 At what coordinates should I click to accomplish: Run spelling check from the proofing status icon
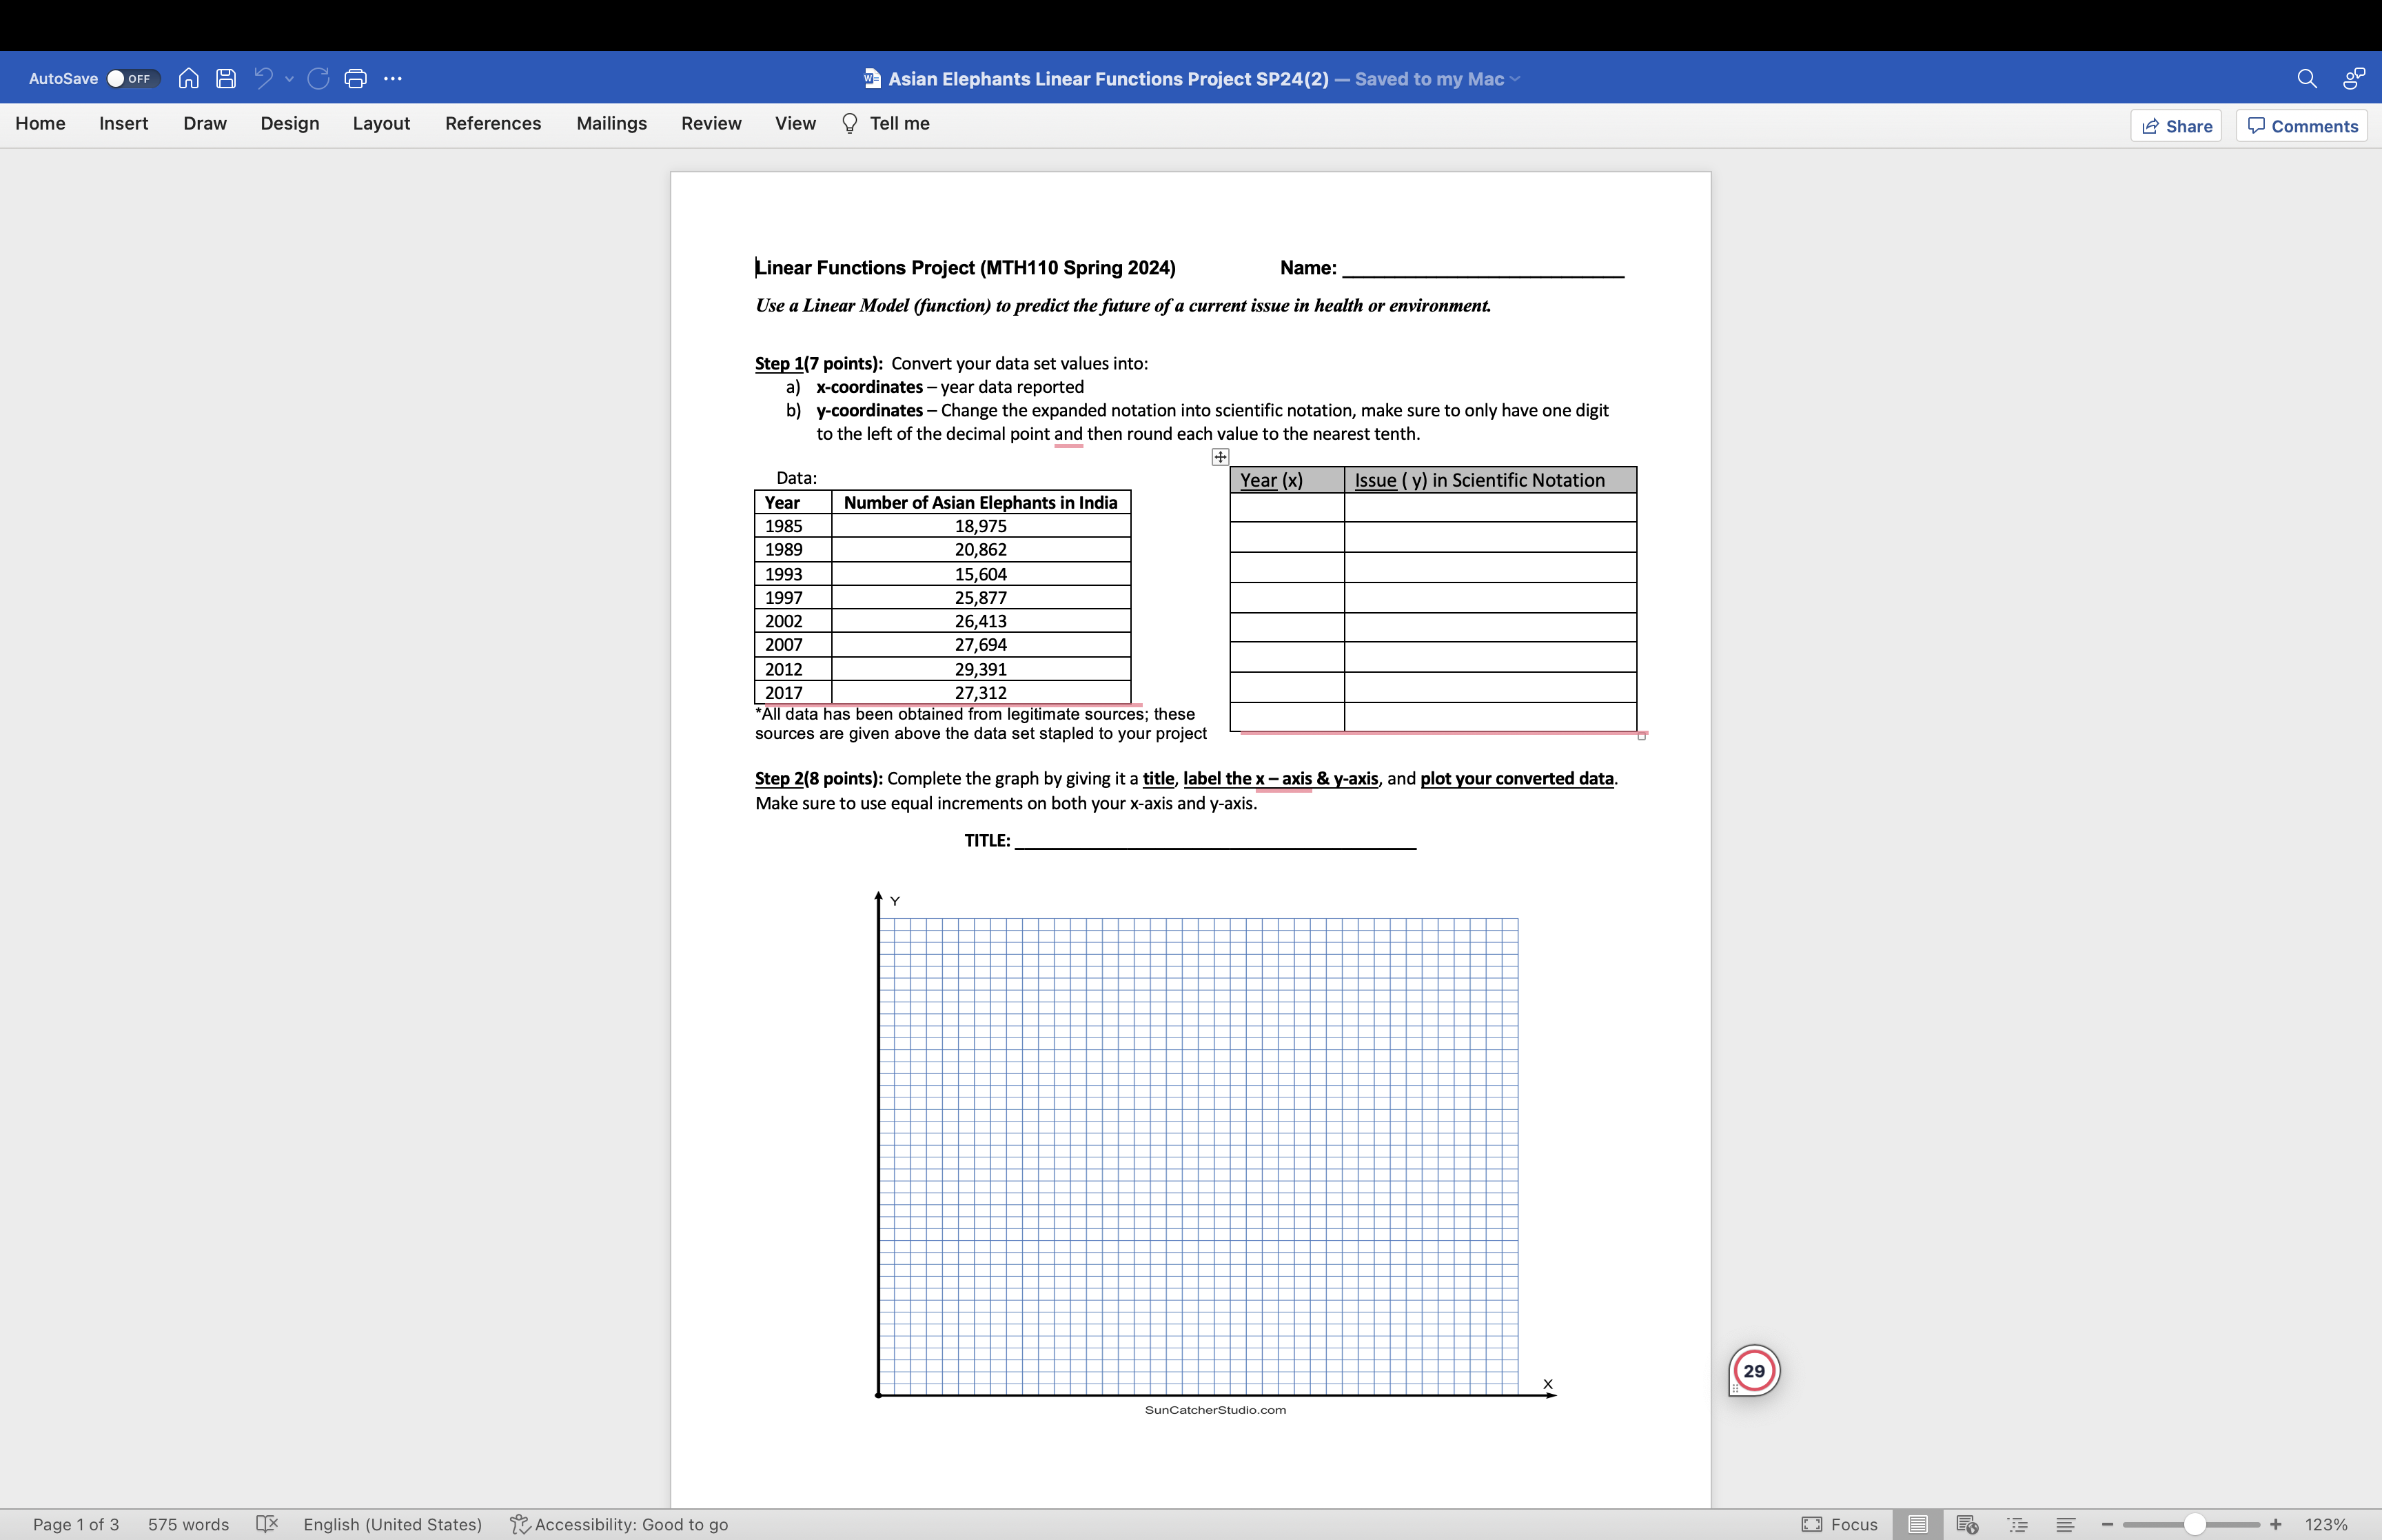(268, 1524)
